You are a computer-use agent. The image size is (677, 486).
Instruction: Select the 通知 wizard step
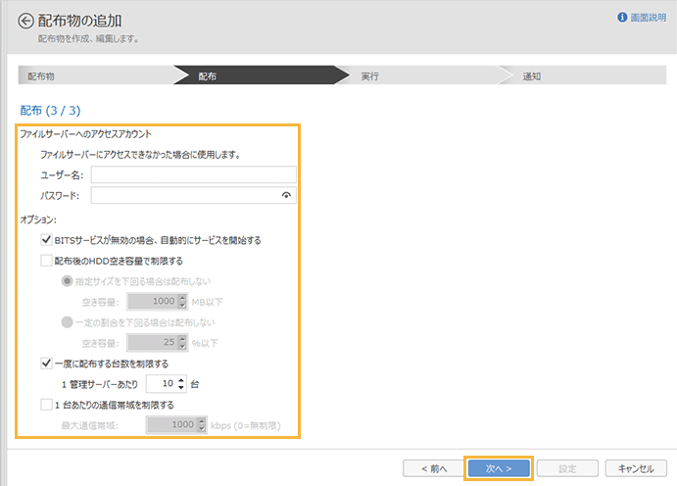(x=583, y=75)
